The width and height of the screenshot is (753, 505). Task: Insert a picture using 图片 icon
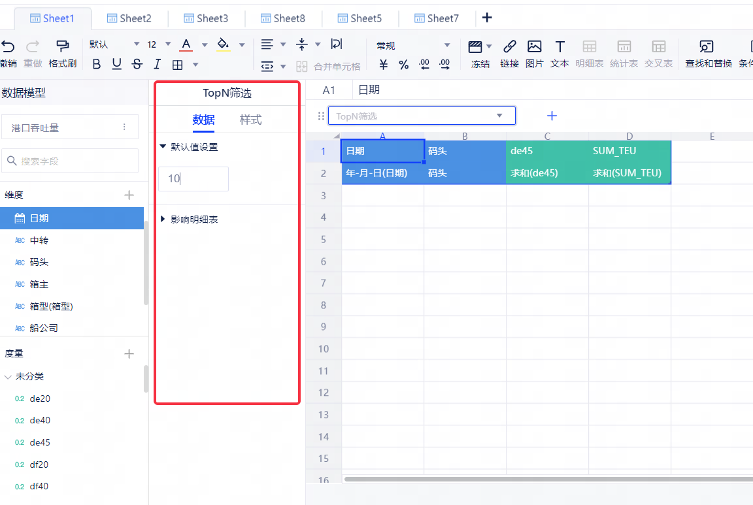tap(534, 46)
